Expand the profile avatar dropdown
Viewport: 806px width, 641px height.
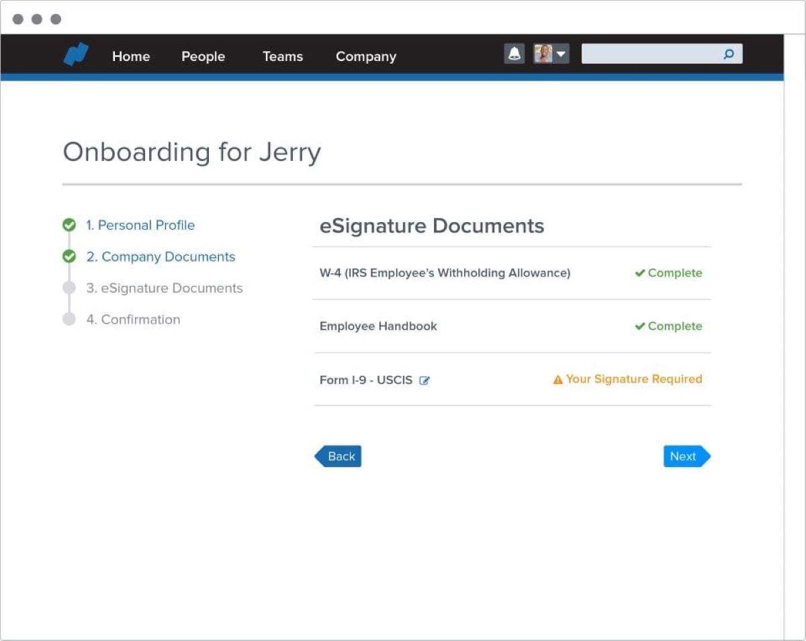[559, 53]
